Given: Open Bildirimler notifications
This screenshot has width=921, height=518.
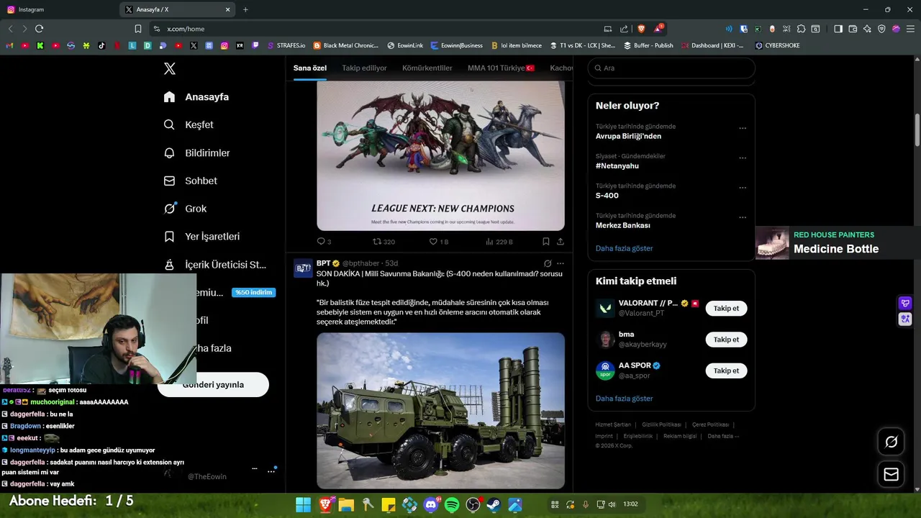Looking at the screenshot, I should [197, 153].
